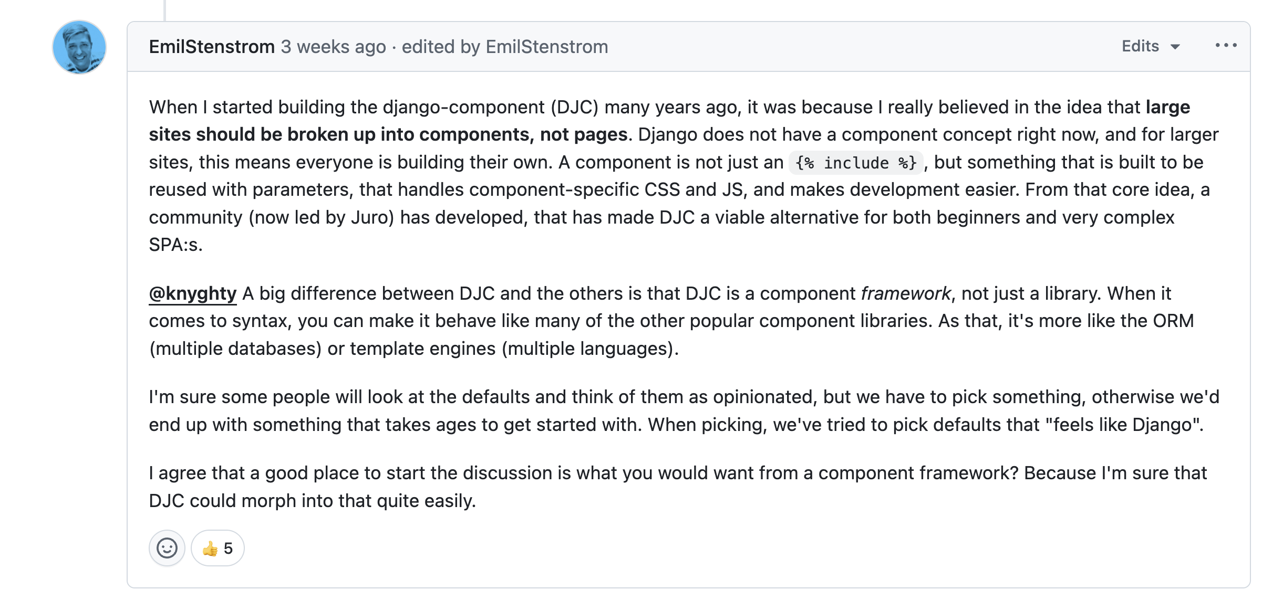Toggle the thumbs up reaction
Image resolution: width=1283 pixels, height=611 pixels.
(x=218, y=548)
